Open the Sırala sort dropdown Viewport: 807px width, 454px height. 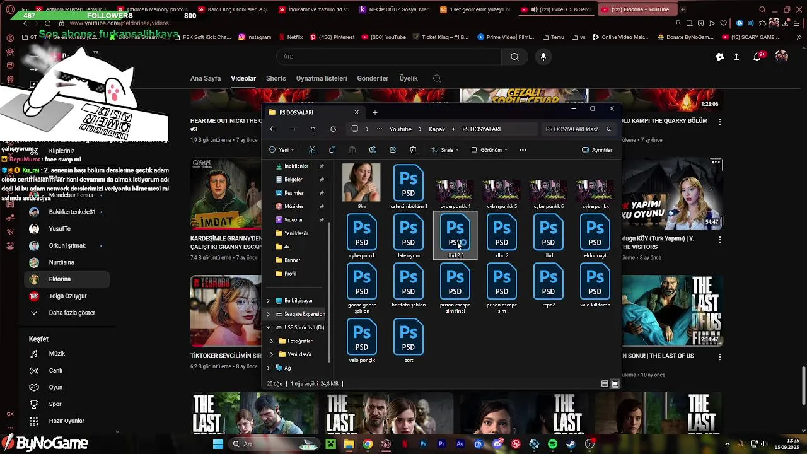click(x=445, y=150)
